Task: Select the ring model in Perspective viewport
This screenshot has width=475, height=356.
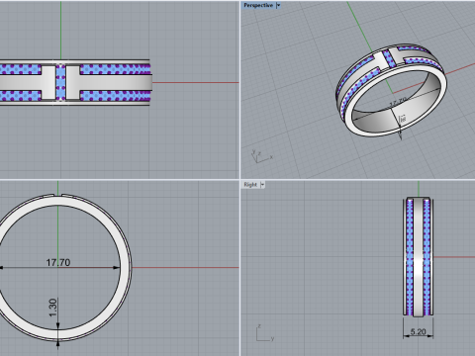Action: [x=391, y=90]
